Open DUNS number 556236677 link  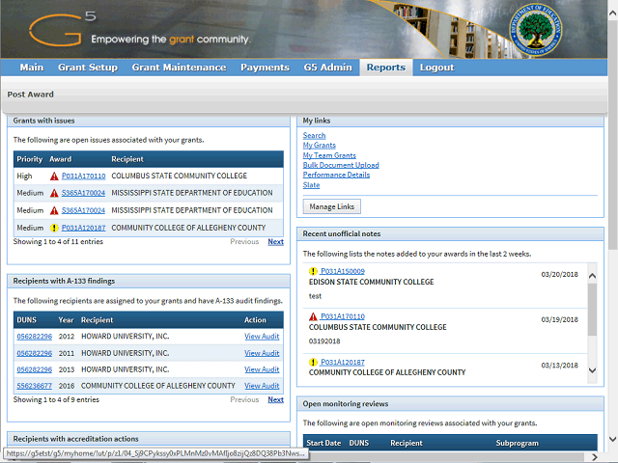tap(34, 386)
